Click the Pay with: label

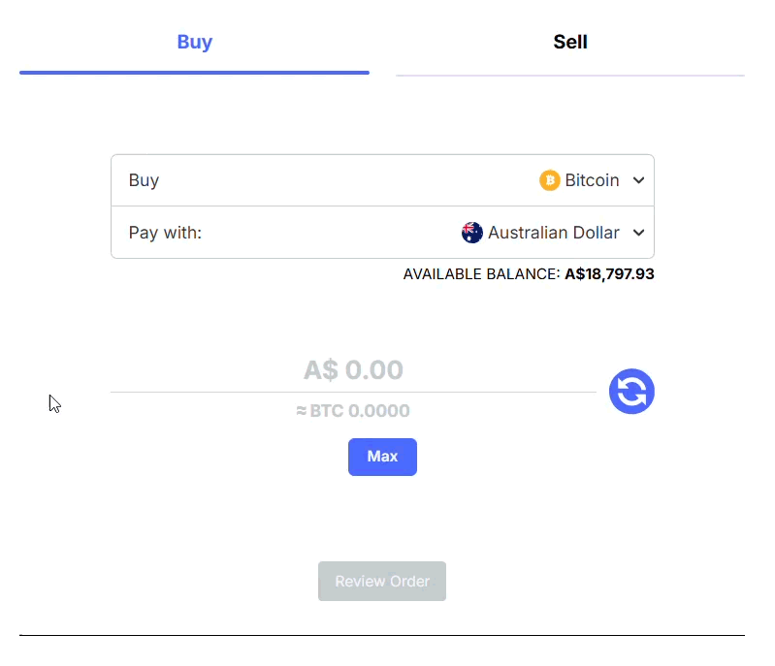165,233
